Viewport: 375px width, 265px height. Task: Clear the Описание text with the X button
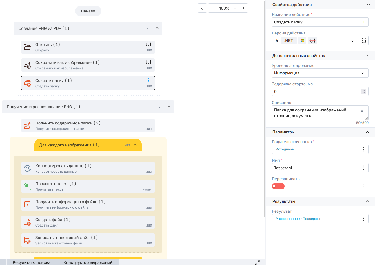(362, 111)
